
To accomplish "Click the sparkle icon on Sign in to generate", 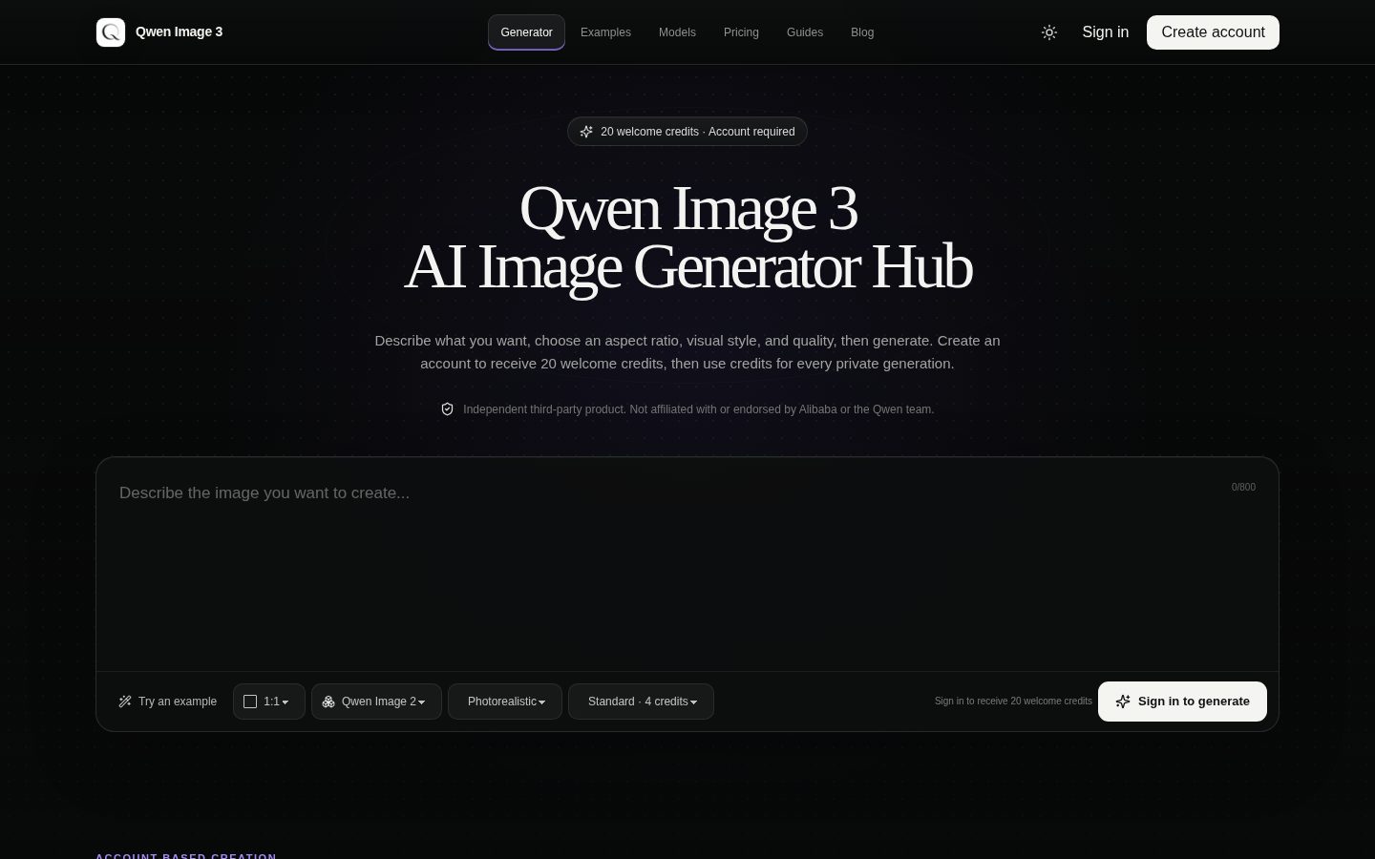I will (1123, 702).
